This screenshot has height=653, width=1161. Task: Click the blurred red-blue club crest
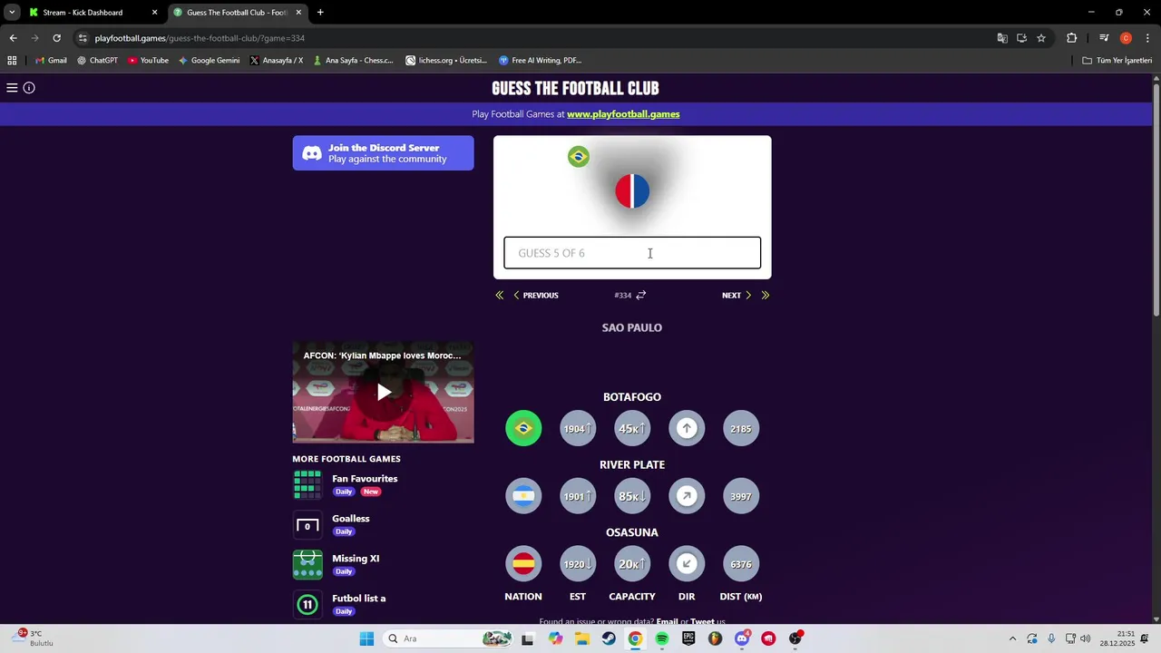coord(632,191)
